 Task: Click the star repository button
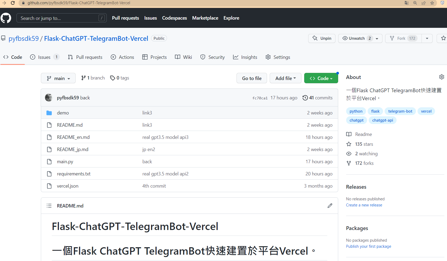pos(443,38)
